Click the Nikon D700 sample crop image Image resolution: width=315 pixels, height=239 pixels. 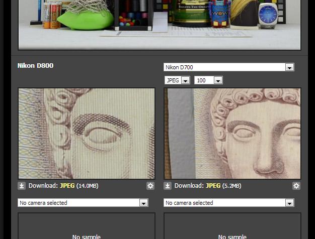coord(232,134)
